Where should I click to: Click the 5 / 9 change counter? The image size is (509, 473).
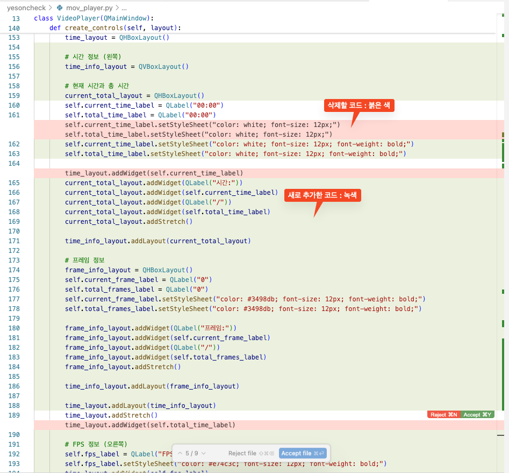tap(191, 453)
